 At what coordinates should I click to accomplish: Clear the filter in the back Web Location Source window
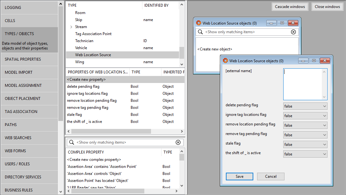click(293, 32)
